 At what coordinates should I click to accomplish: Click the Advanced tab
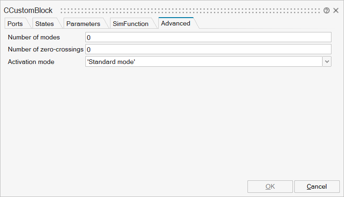point(175,23)
